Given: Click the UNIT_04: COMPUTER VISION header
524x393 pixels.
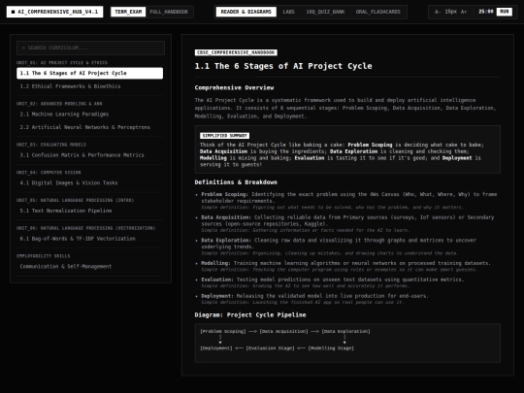Looking at the screenshot, I should click(x=49, y=173).
